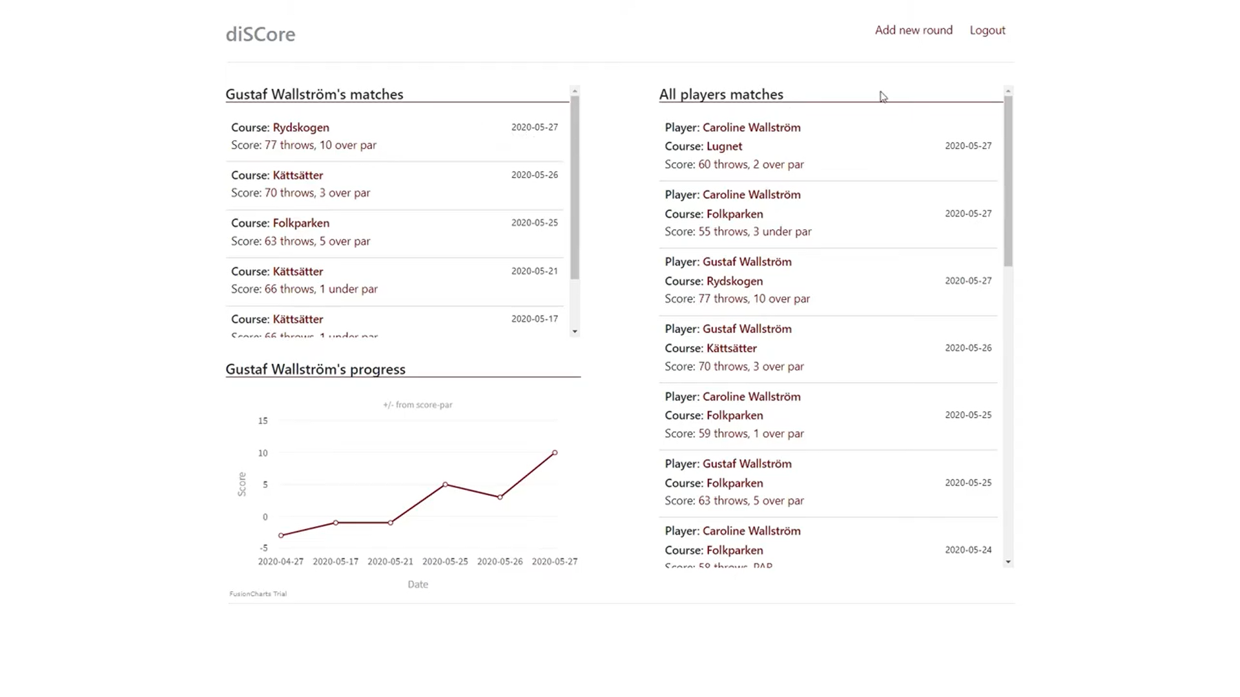The width and height of the screenshot is (1240, 697).
Task: Click the chart data point for 2020-05-27
Action: click(x=555, y=453)
